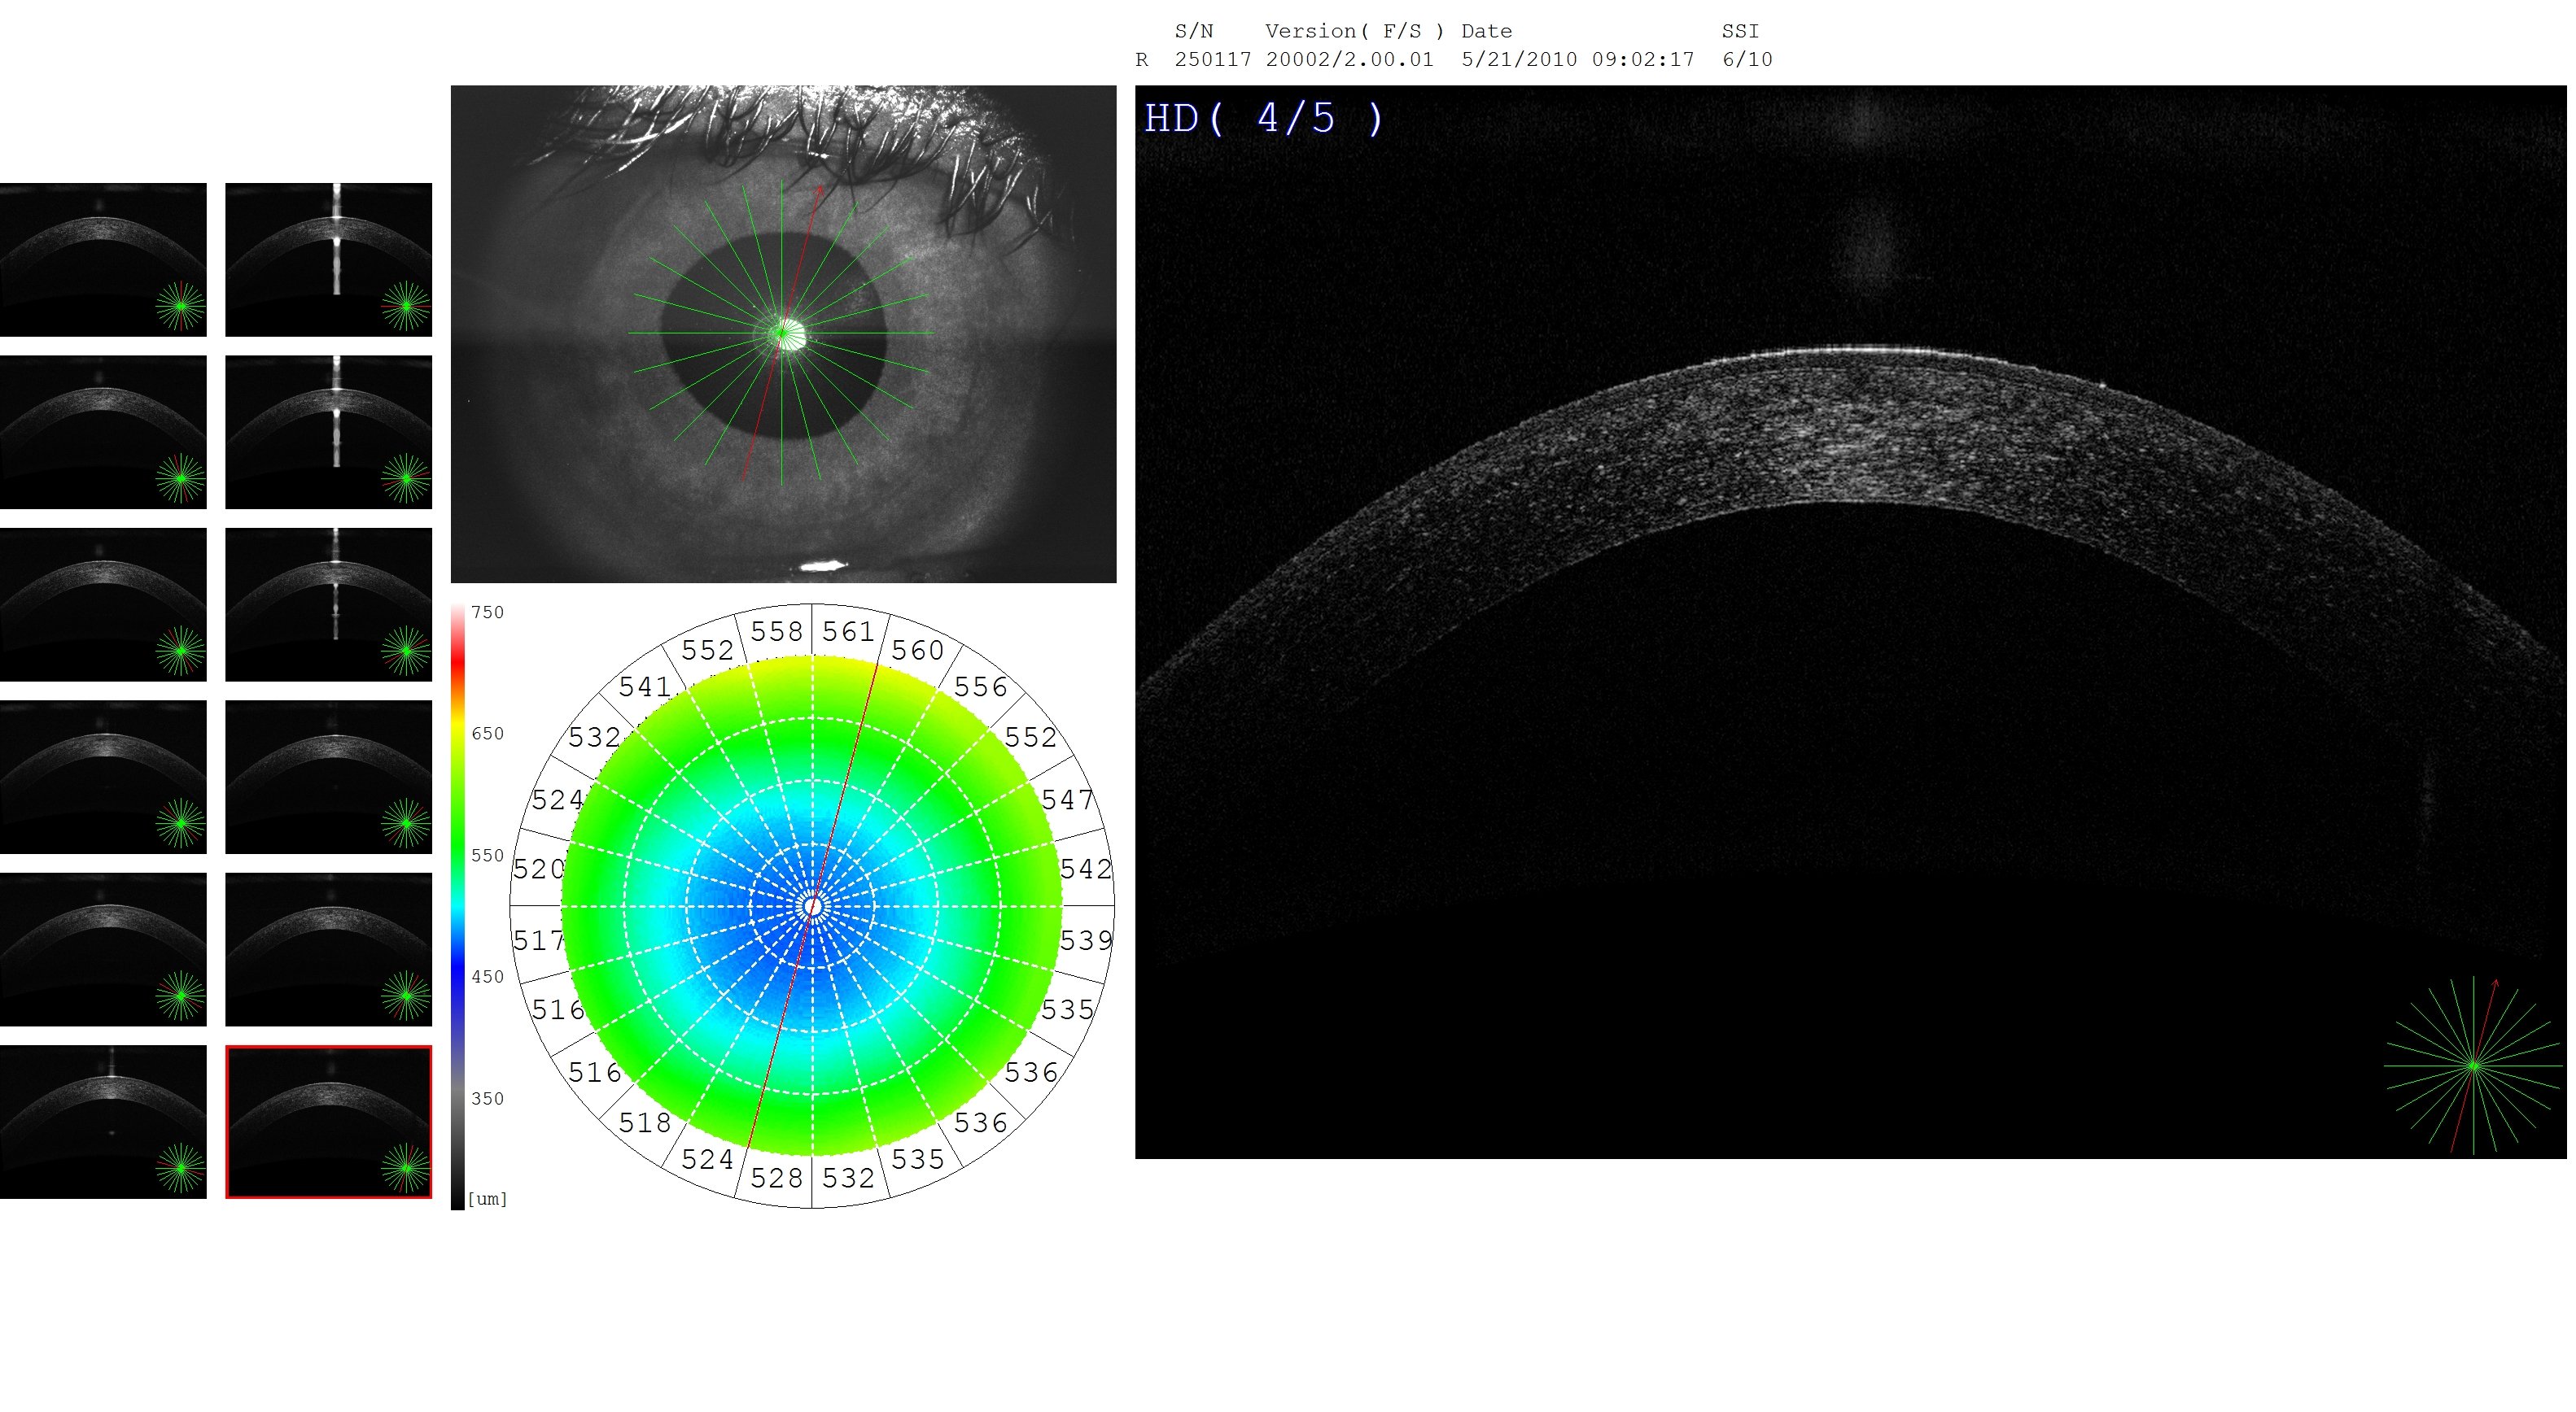This screenshot has height=1412, width=2576.
Task: Click the 750 label on the color scale
Action: click(488, 612)
